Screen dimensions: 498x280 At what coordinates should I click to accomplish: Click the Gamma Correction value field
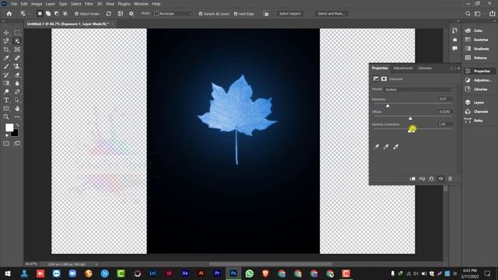point(445,124)
